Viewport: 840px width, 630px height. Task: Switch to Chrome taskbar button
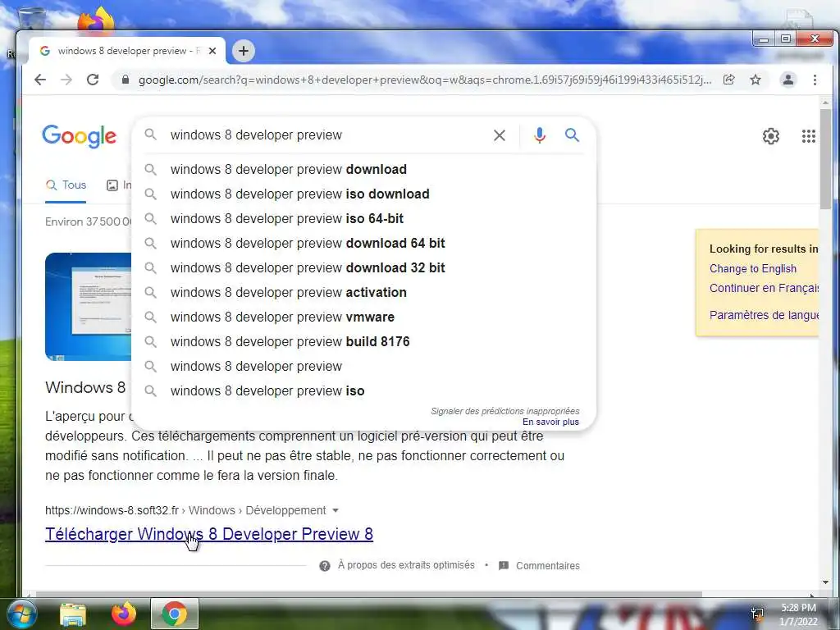[x=175, y=614]
